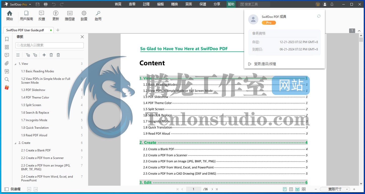The image size is (365, 194).
Task: Toggle continuous scrolling mode
Action: click(297, 189)
